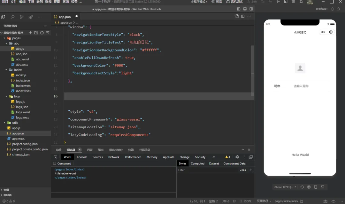Switch to the AppData tab
The height and width of the screenshot is (204, 345).
click(x=169, y=157)
